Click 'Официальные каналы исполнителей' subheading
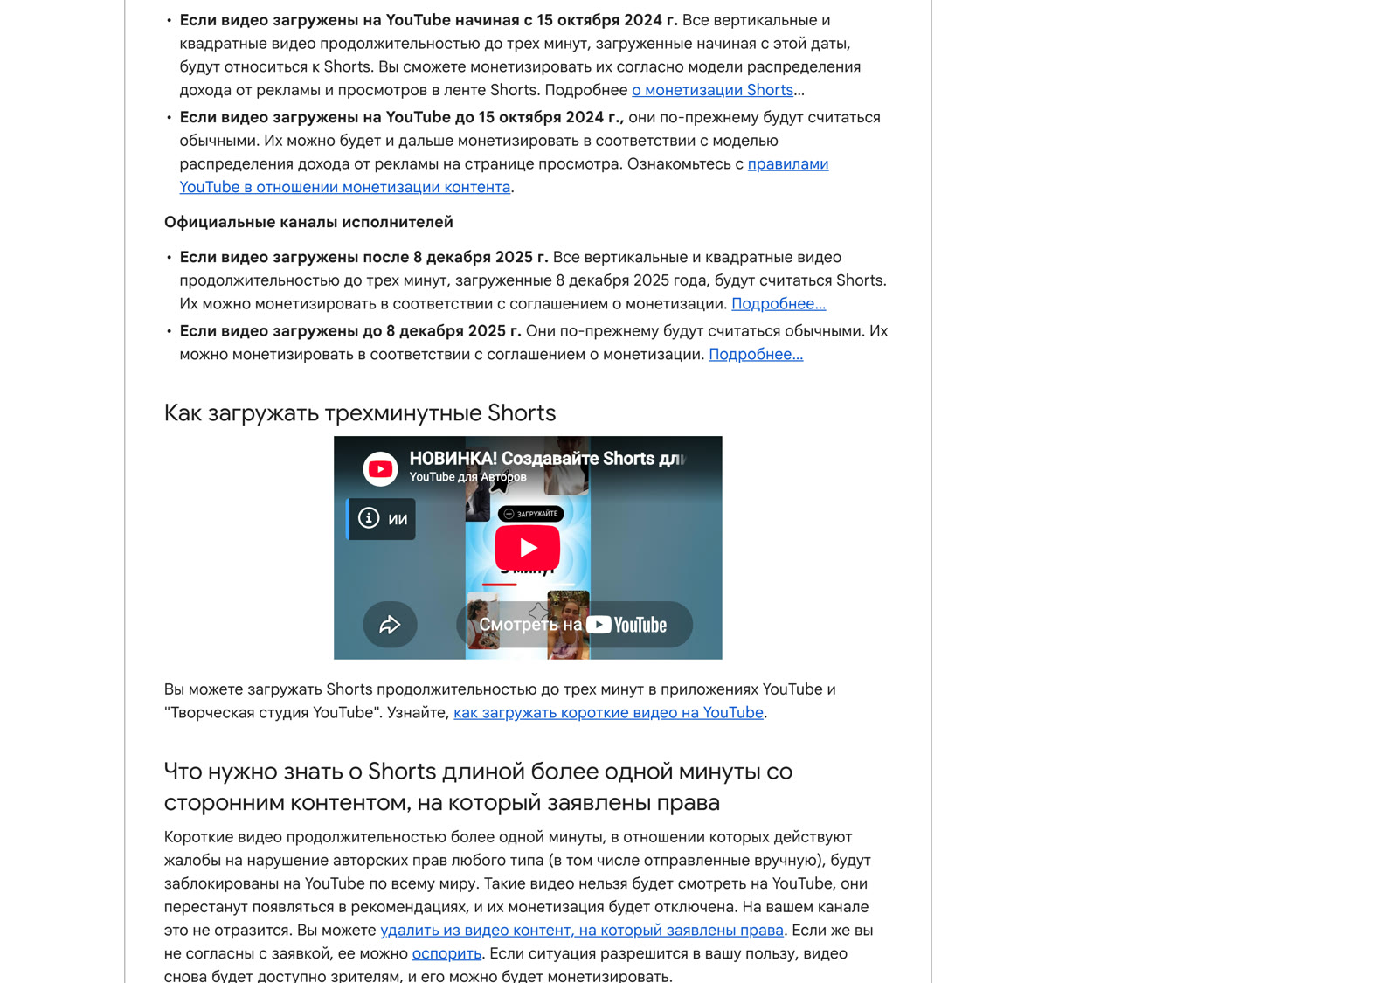This screenshot has width=1398, height=983. (x=308, y=222)
